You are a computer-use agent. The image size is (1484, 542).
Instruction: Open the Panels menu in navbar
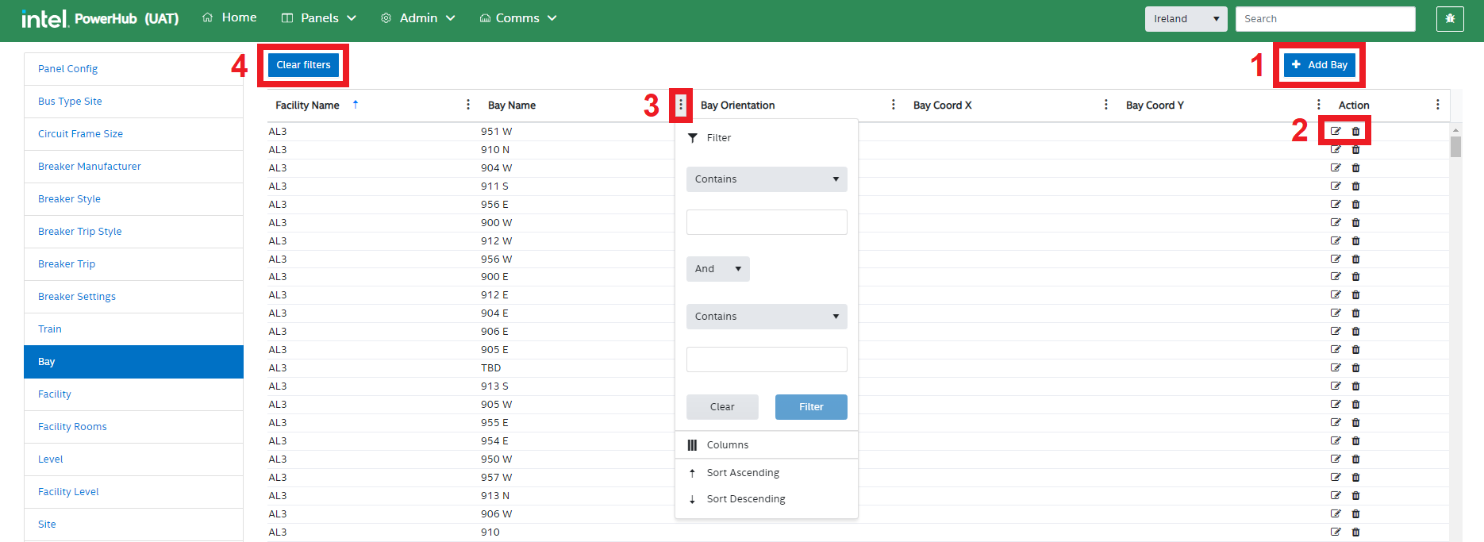(319, 18)
